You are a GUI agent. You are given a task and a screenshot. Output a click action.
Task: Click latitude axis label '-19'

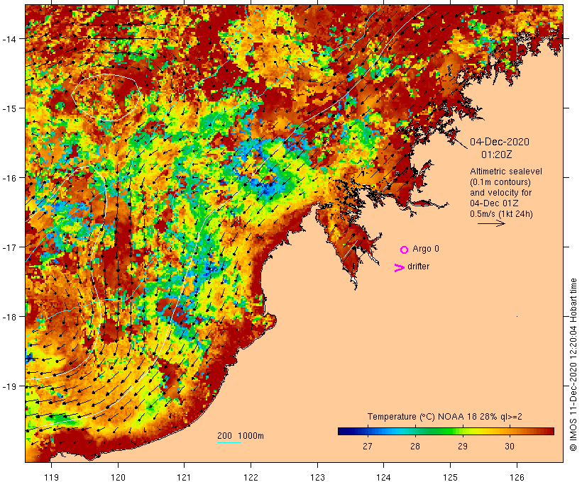pos(9,386)
